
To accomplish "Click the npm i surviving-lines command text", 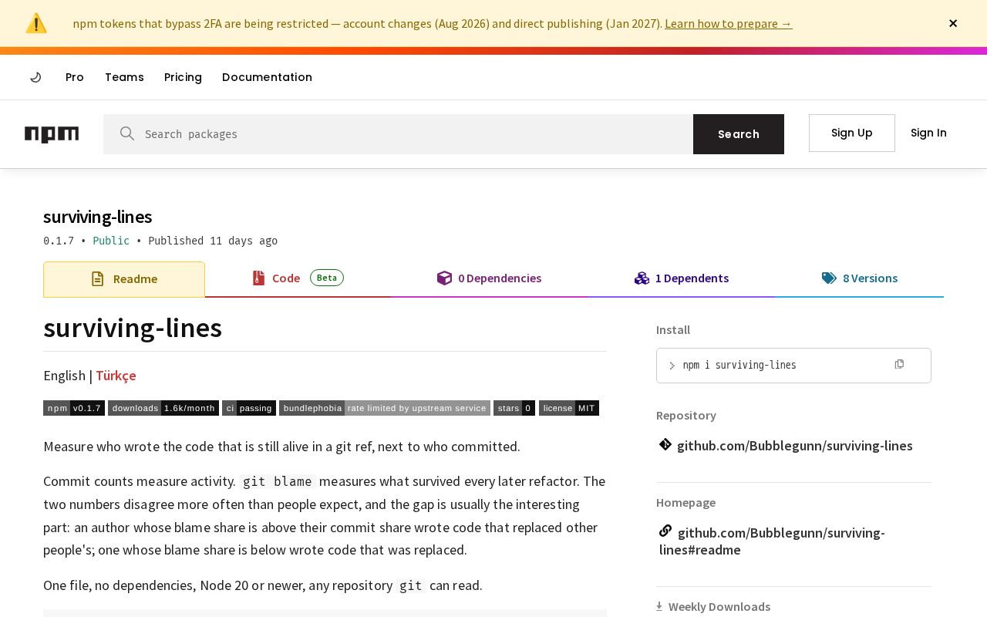I will coord(739,366).
